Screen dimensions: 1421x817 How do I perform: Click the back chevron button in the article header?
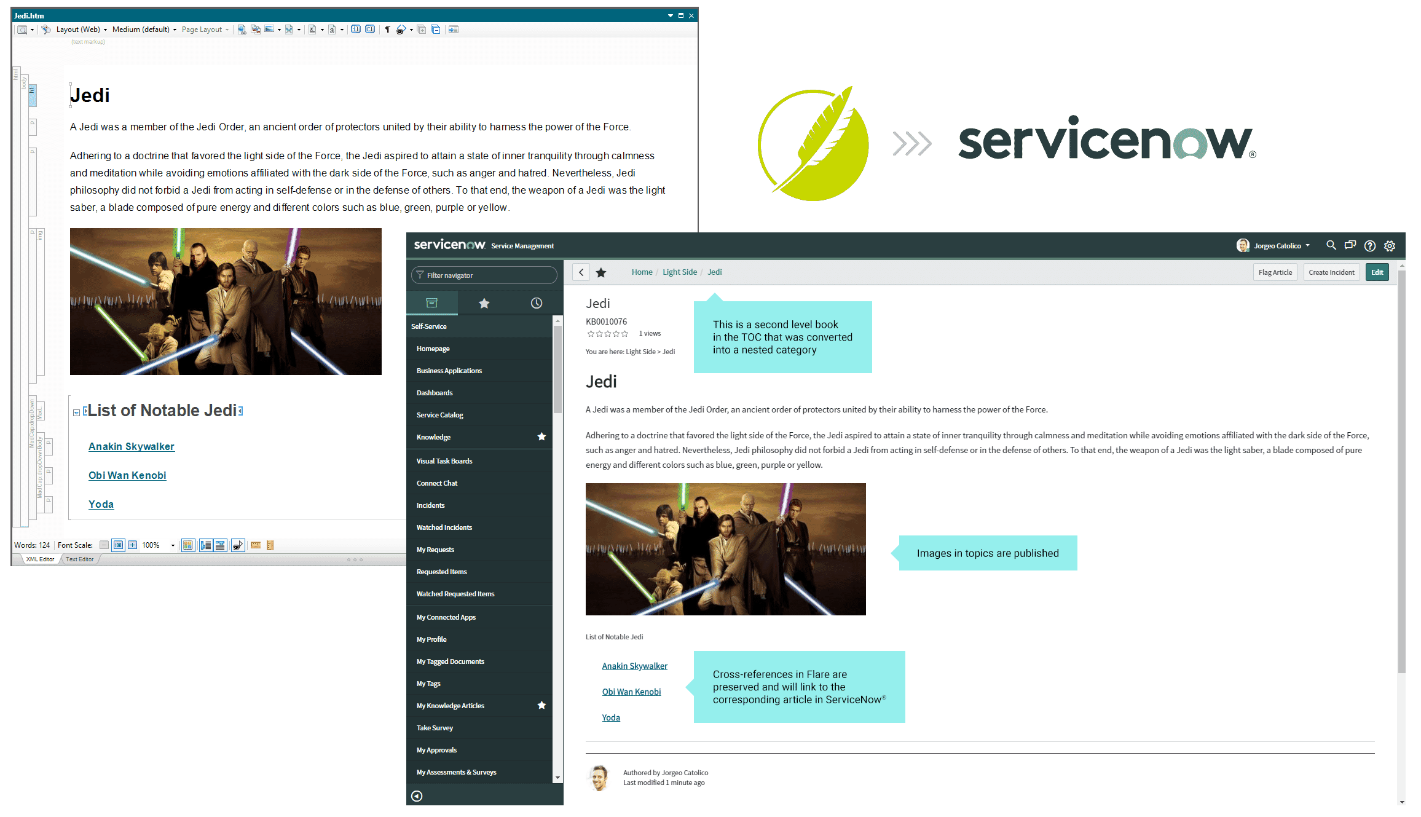pyautogui.click(x=581, y=272)
